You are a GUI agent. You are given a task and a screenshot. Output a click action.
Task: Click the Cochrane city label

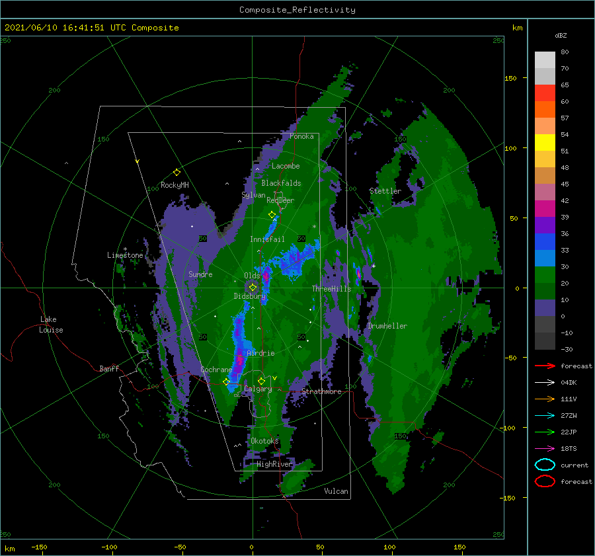[x=216, y=370]
